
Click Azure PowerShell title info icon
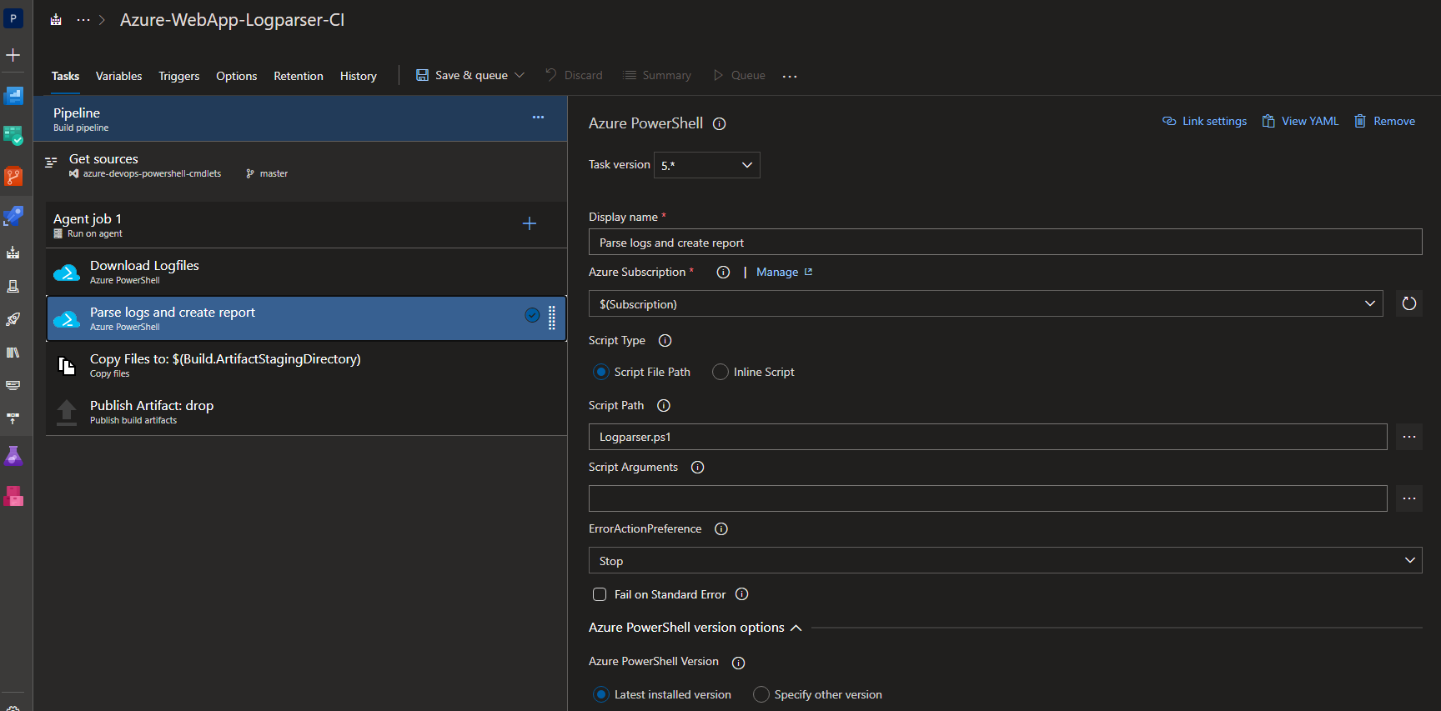tap(719, 124)
